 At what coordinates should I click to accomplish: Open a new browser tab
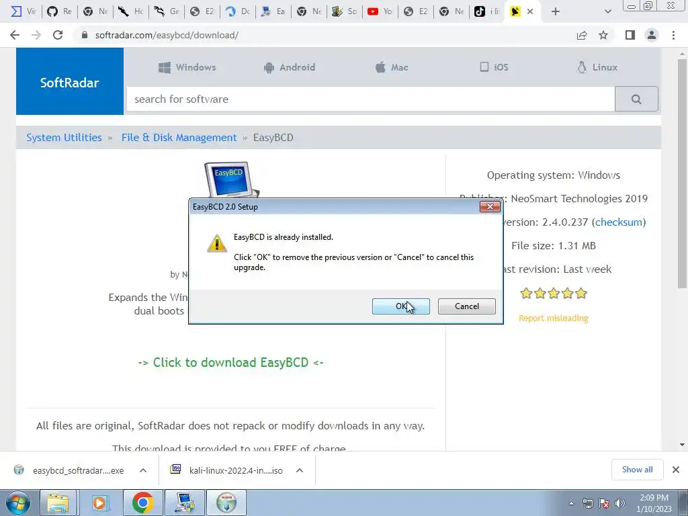[x=555, y=11]
